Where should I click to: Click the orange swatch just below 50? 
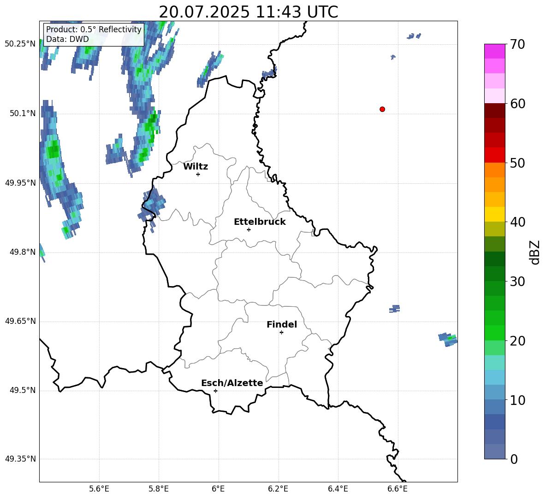(495, 170)
